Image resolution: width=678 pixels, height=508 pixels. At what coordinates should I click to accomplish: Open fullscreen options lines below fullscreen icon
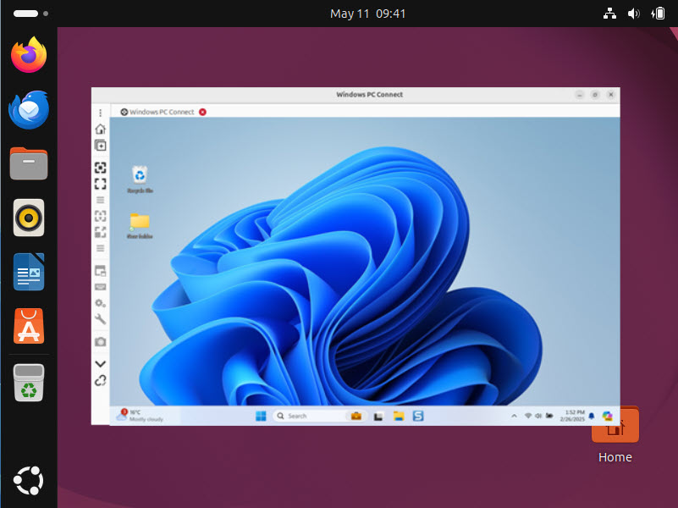[101, 200]
